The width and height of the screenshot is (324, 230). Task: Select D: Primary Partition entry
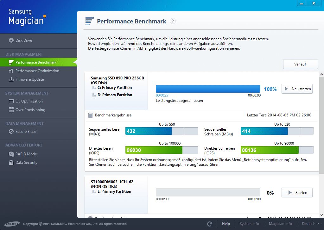coord(115,95)
